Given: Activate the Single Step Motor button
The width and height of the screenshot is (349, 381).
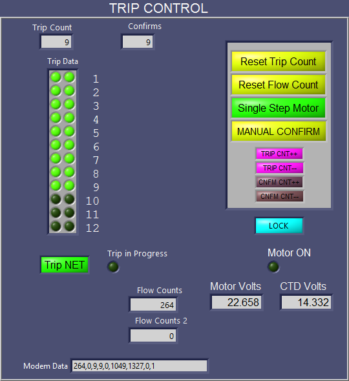Looking at the screenshot, I should pos(278,108).
